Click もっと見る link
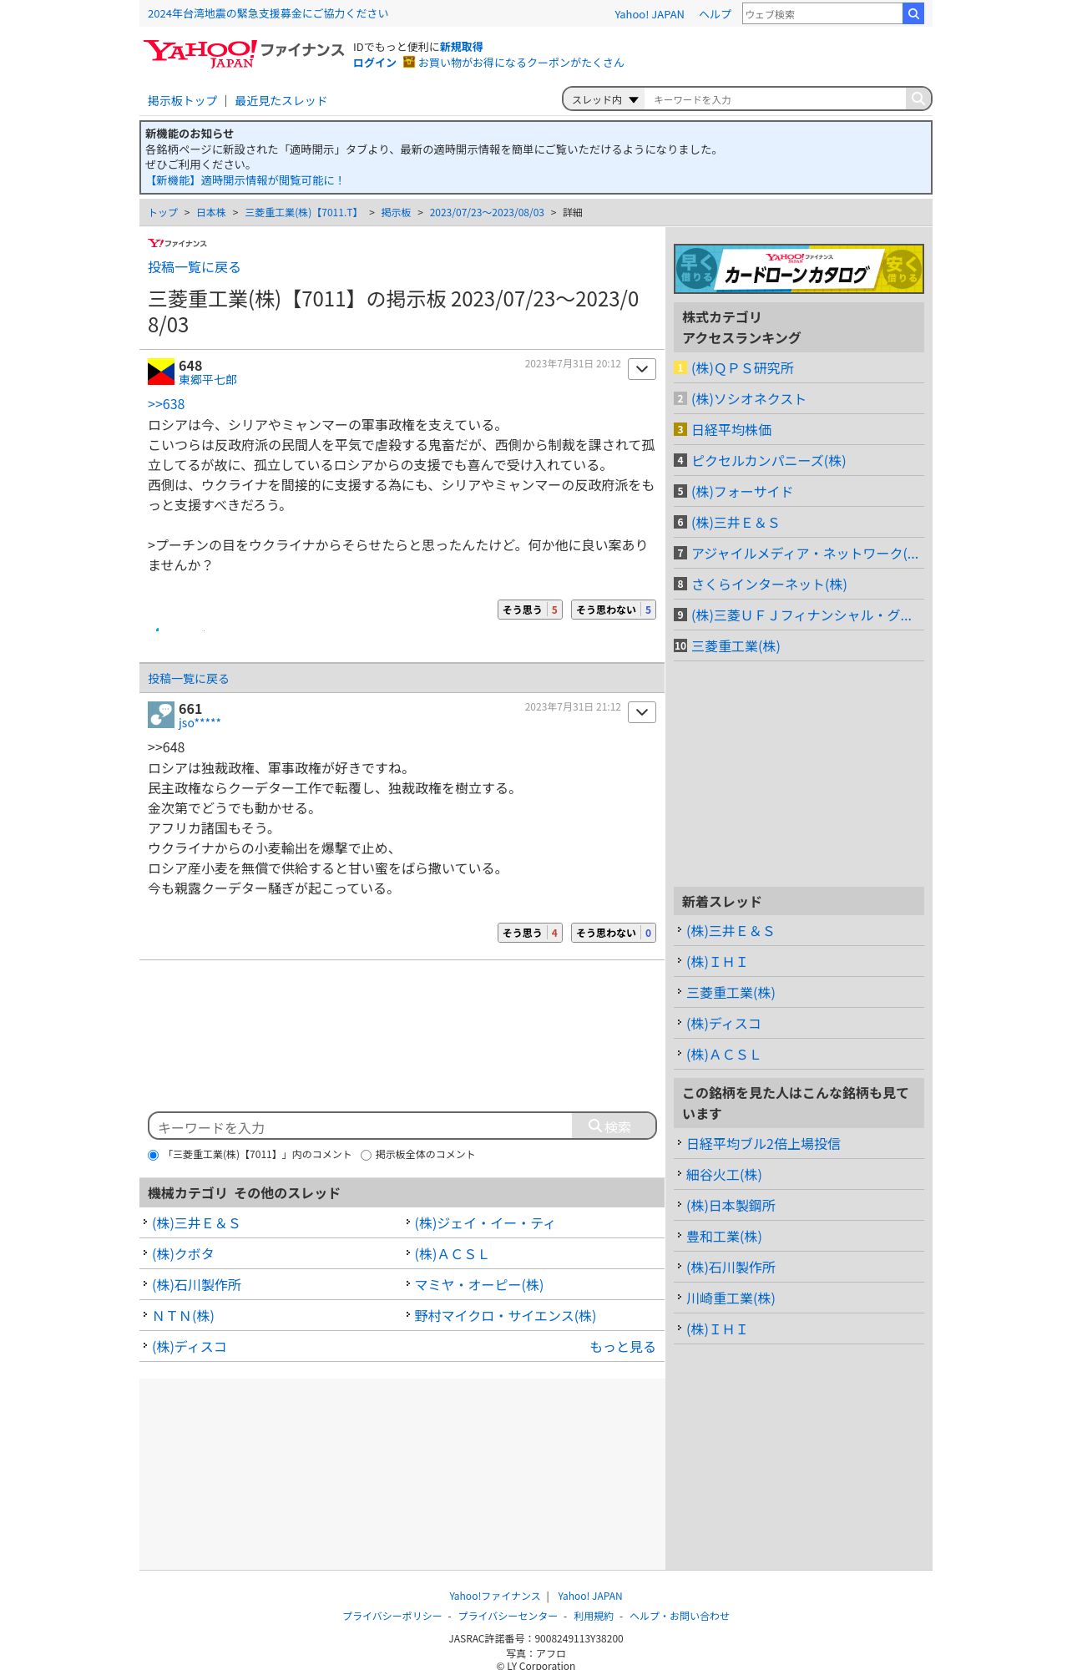Image resolution: width=1072 pixels, height=1670 pixels. pyautogui.click(x=623, y=1347)
